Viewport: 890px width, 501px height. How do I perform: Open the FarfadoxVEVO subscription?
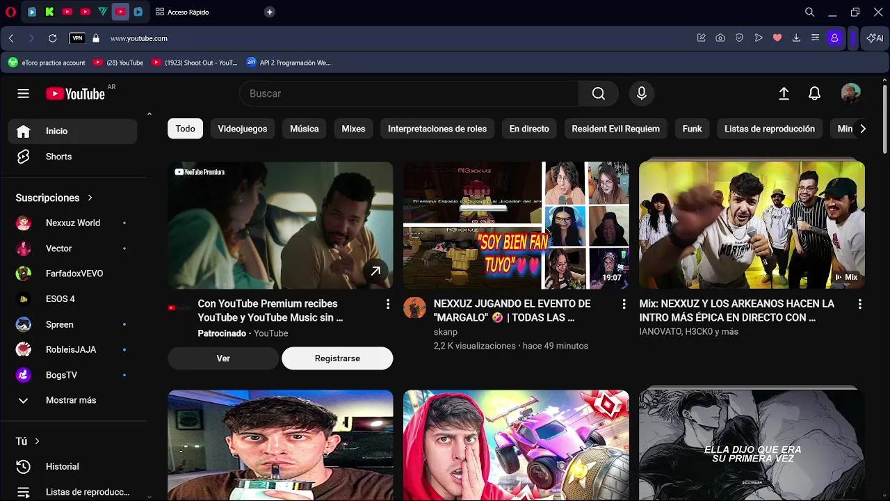tap(73, 273)
